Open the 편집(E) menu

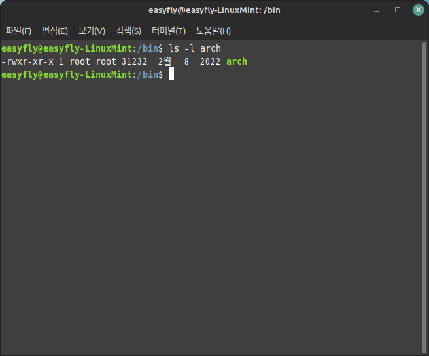click(x=55, y=31)
